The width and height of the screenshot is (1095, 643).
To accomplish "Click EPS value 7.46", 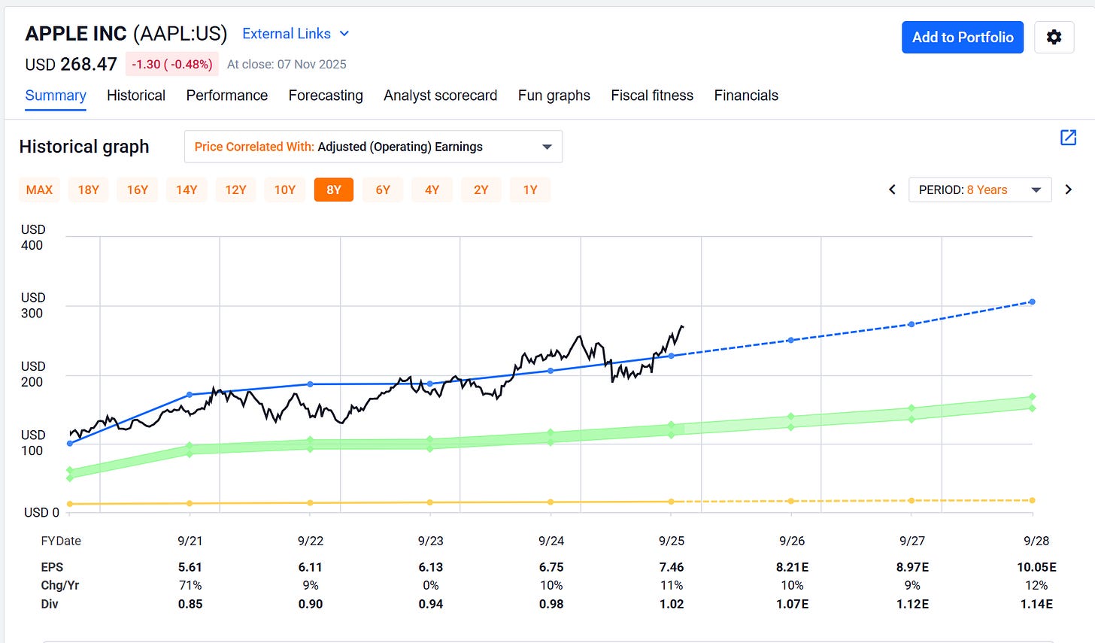I will (x=672, y=567).
